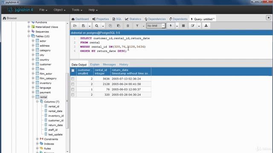Click the customer table icon
273x153 pixels.
click(37, 64)
